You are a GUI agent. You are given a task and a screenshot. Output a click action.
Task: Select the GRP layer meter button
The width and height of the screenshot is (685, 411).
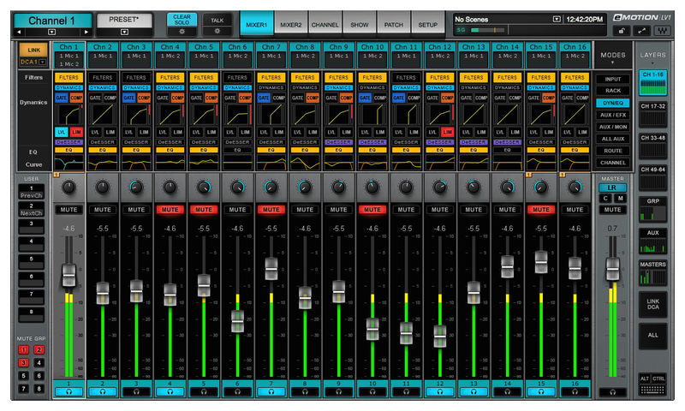point(652,209)
